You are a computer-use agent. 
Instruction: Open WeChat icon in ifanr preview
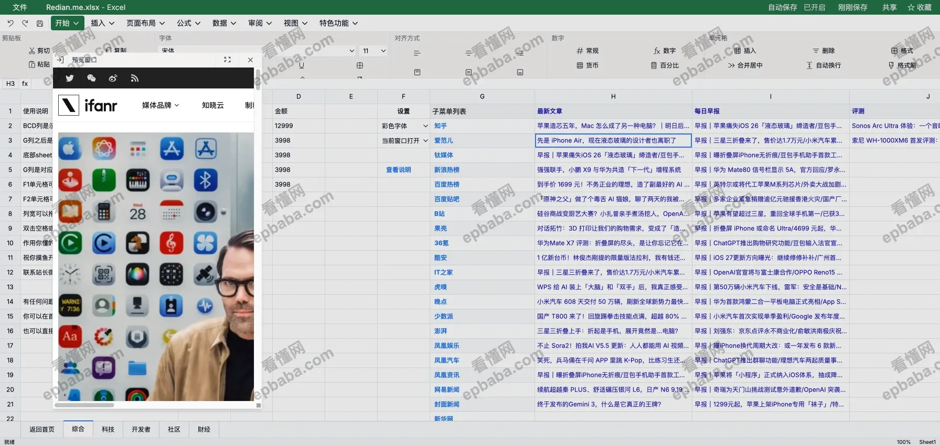click(91, 78)
